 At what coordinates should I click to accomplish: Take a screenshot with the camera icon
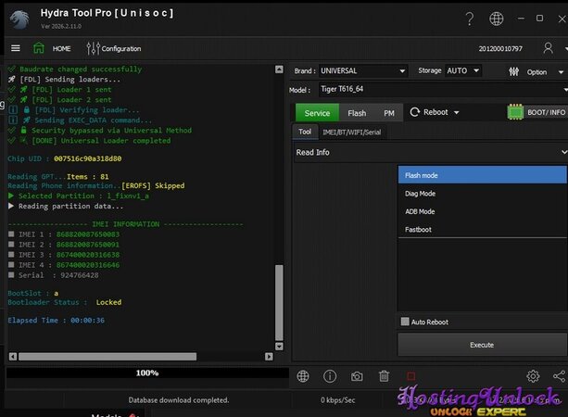[357, 376]
